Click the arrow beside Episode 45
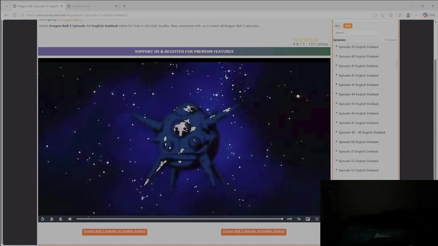Image resolution: width=438 pixels, height=246 pixels. pyautogui.click(x=336, y=104)
